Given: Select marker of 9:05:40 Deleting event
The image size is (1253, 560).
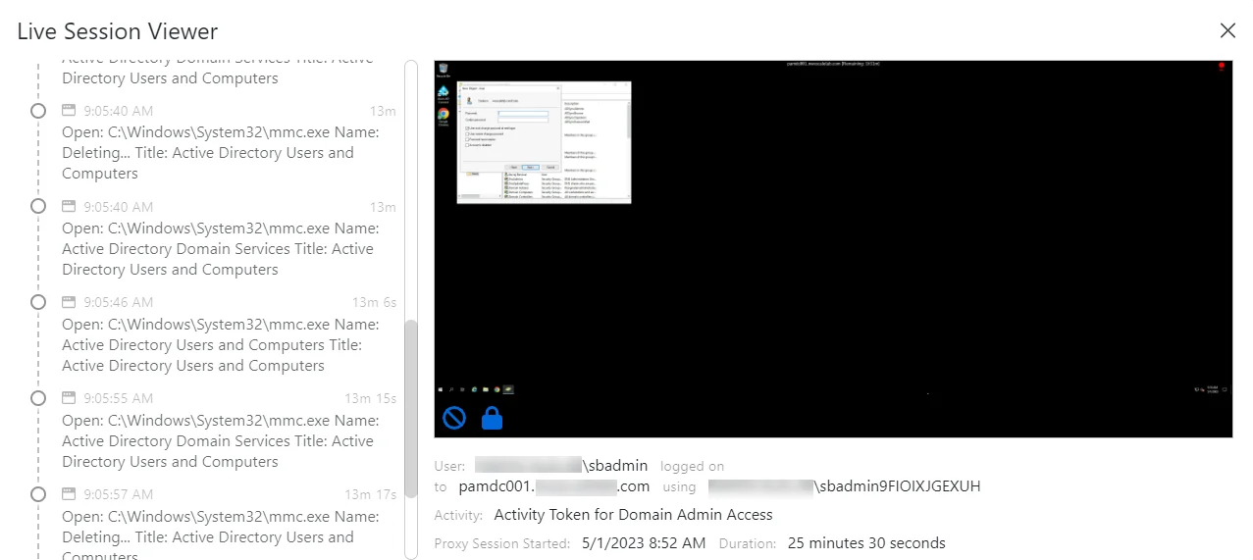Looking at the screenshot, I should tap(38, 110).
